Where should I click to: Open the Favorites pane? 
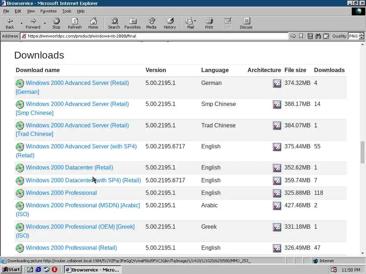(x=132, y=23)
